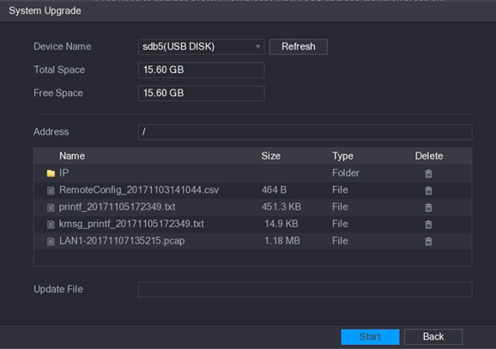Viewport: 496px width, 349px height.
Task: Delete the IP folder using trash icon
Action: (428, 173)
